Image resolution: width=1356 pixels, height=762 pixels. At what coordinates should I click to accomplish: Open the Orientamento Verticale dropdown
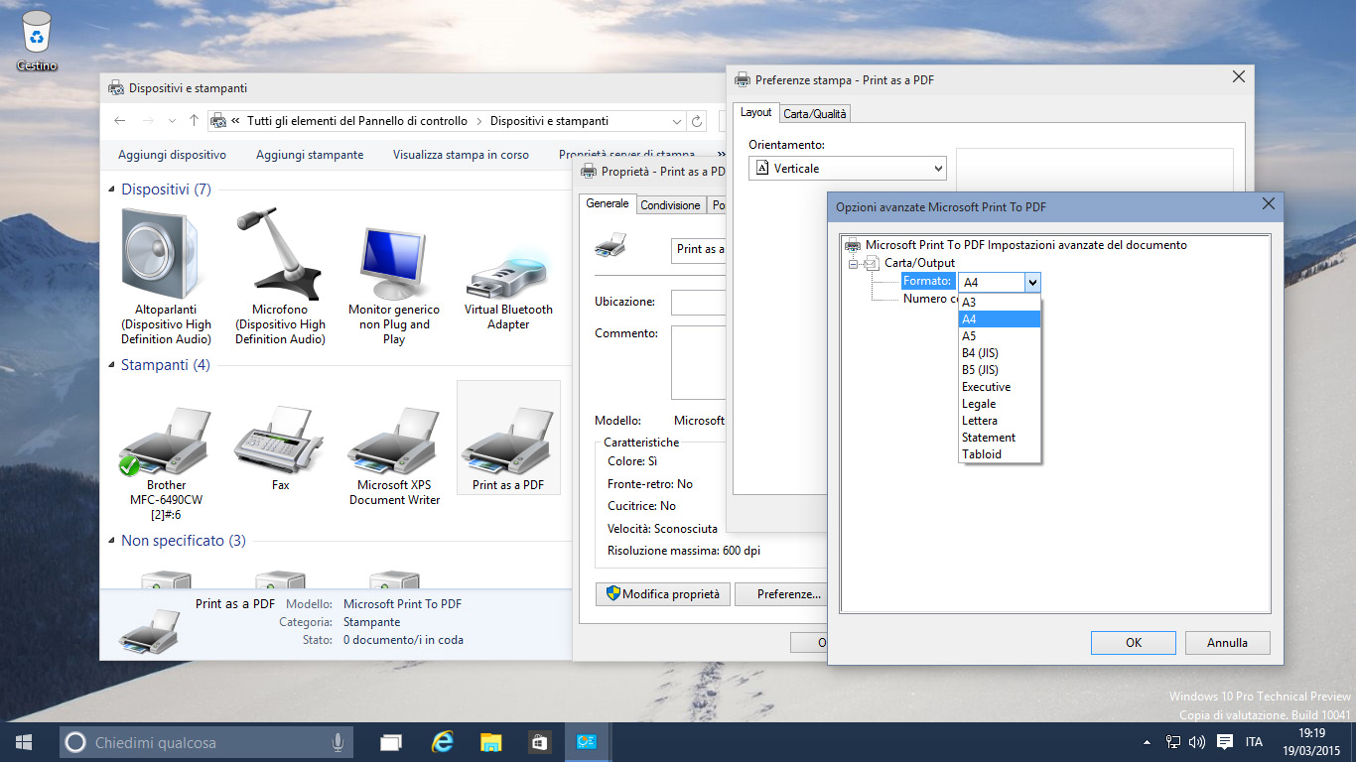coord(848,169)
